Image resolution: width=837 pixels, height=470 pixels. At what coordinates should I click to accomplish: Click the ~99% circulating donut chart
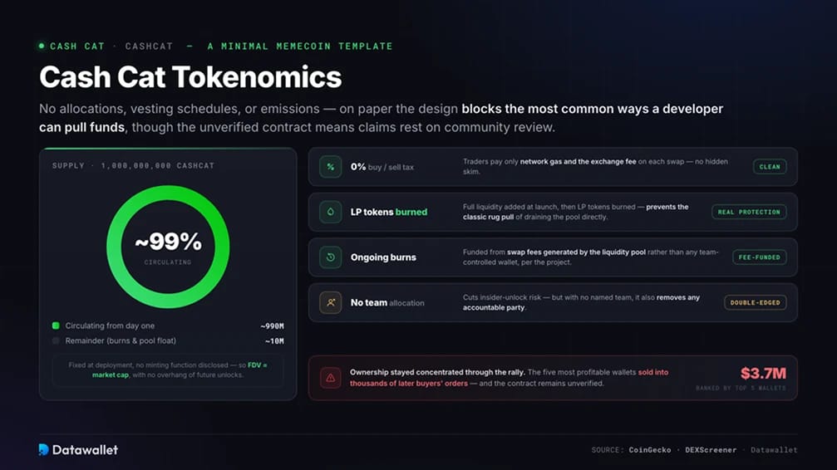(x=168, y=247)
